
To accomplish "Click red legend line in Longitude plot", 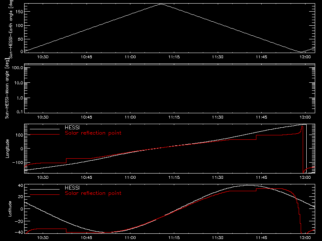I will (45, 135).
